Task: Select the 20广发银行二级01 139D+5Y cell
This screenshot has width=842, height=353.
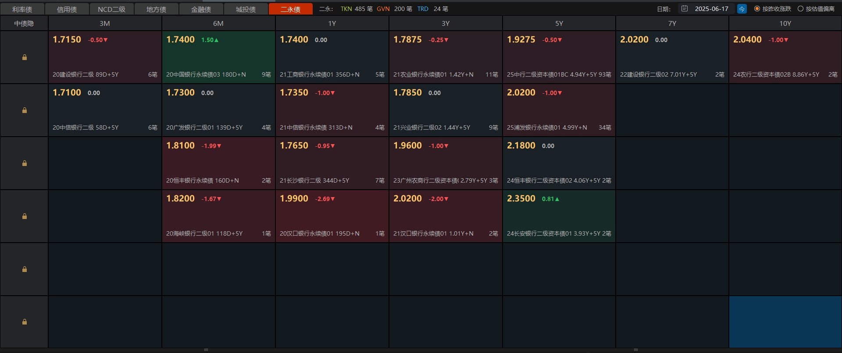Action: click(218, 110)
